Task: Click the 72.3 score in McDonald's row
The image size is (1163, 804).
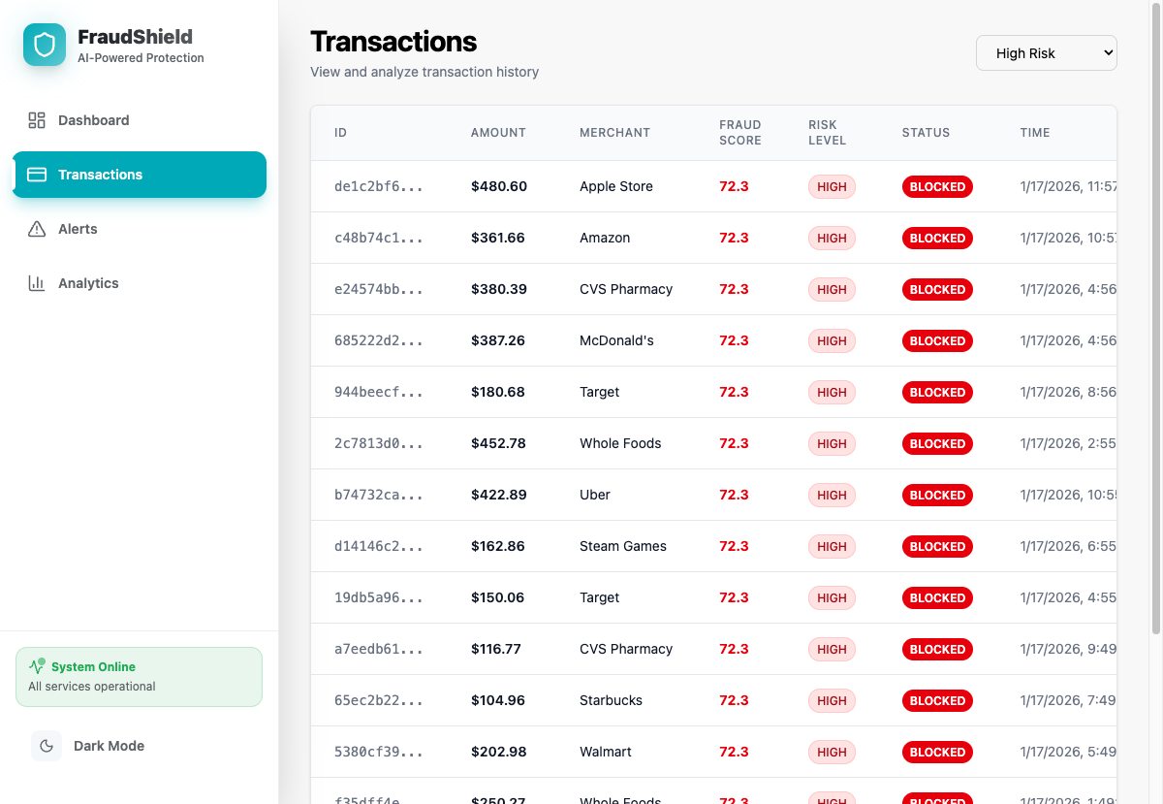Action: 734,340
